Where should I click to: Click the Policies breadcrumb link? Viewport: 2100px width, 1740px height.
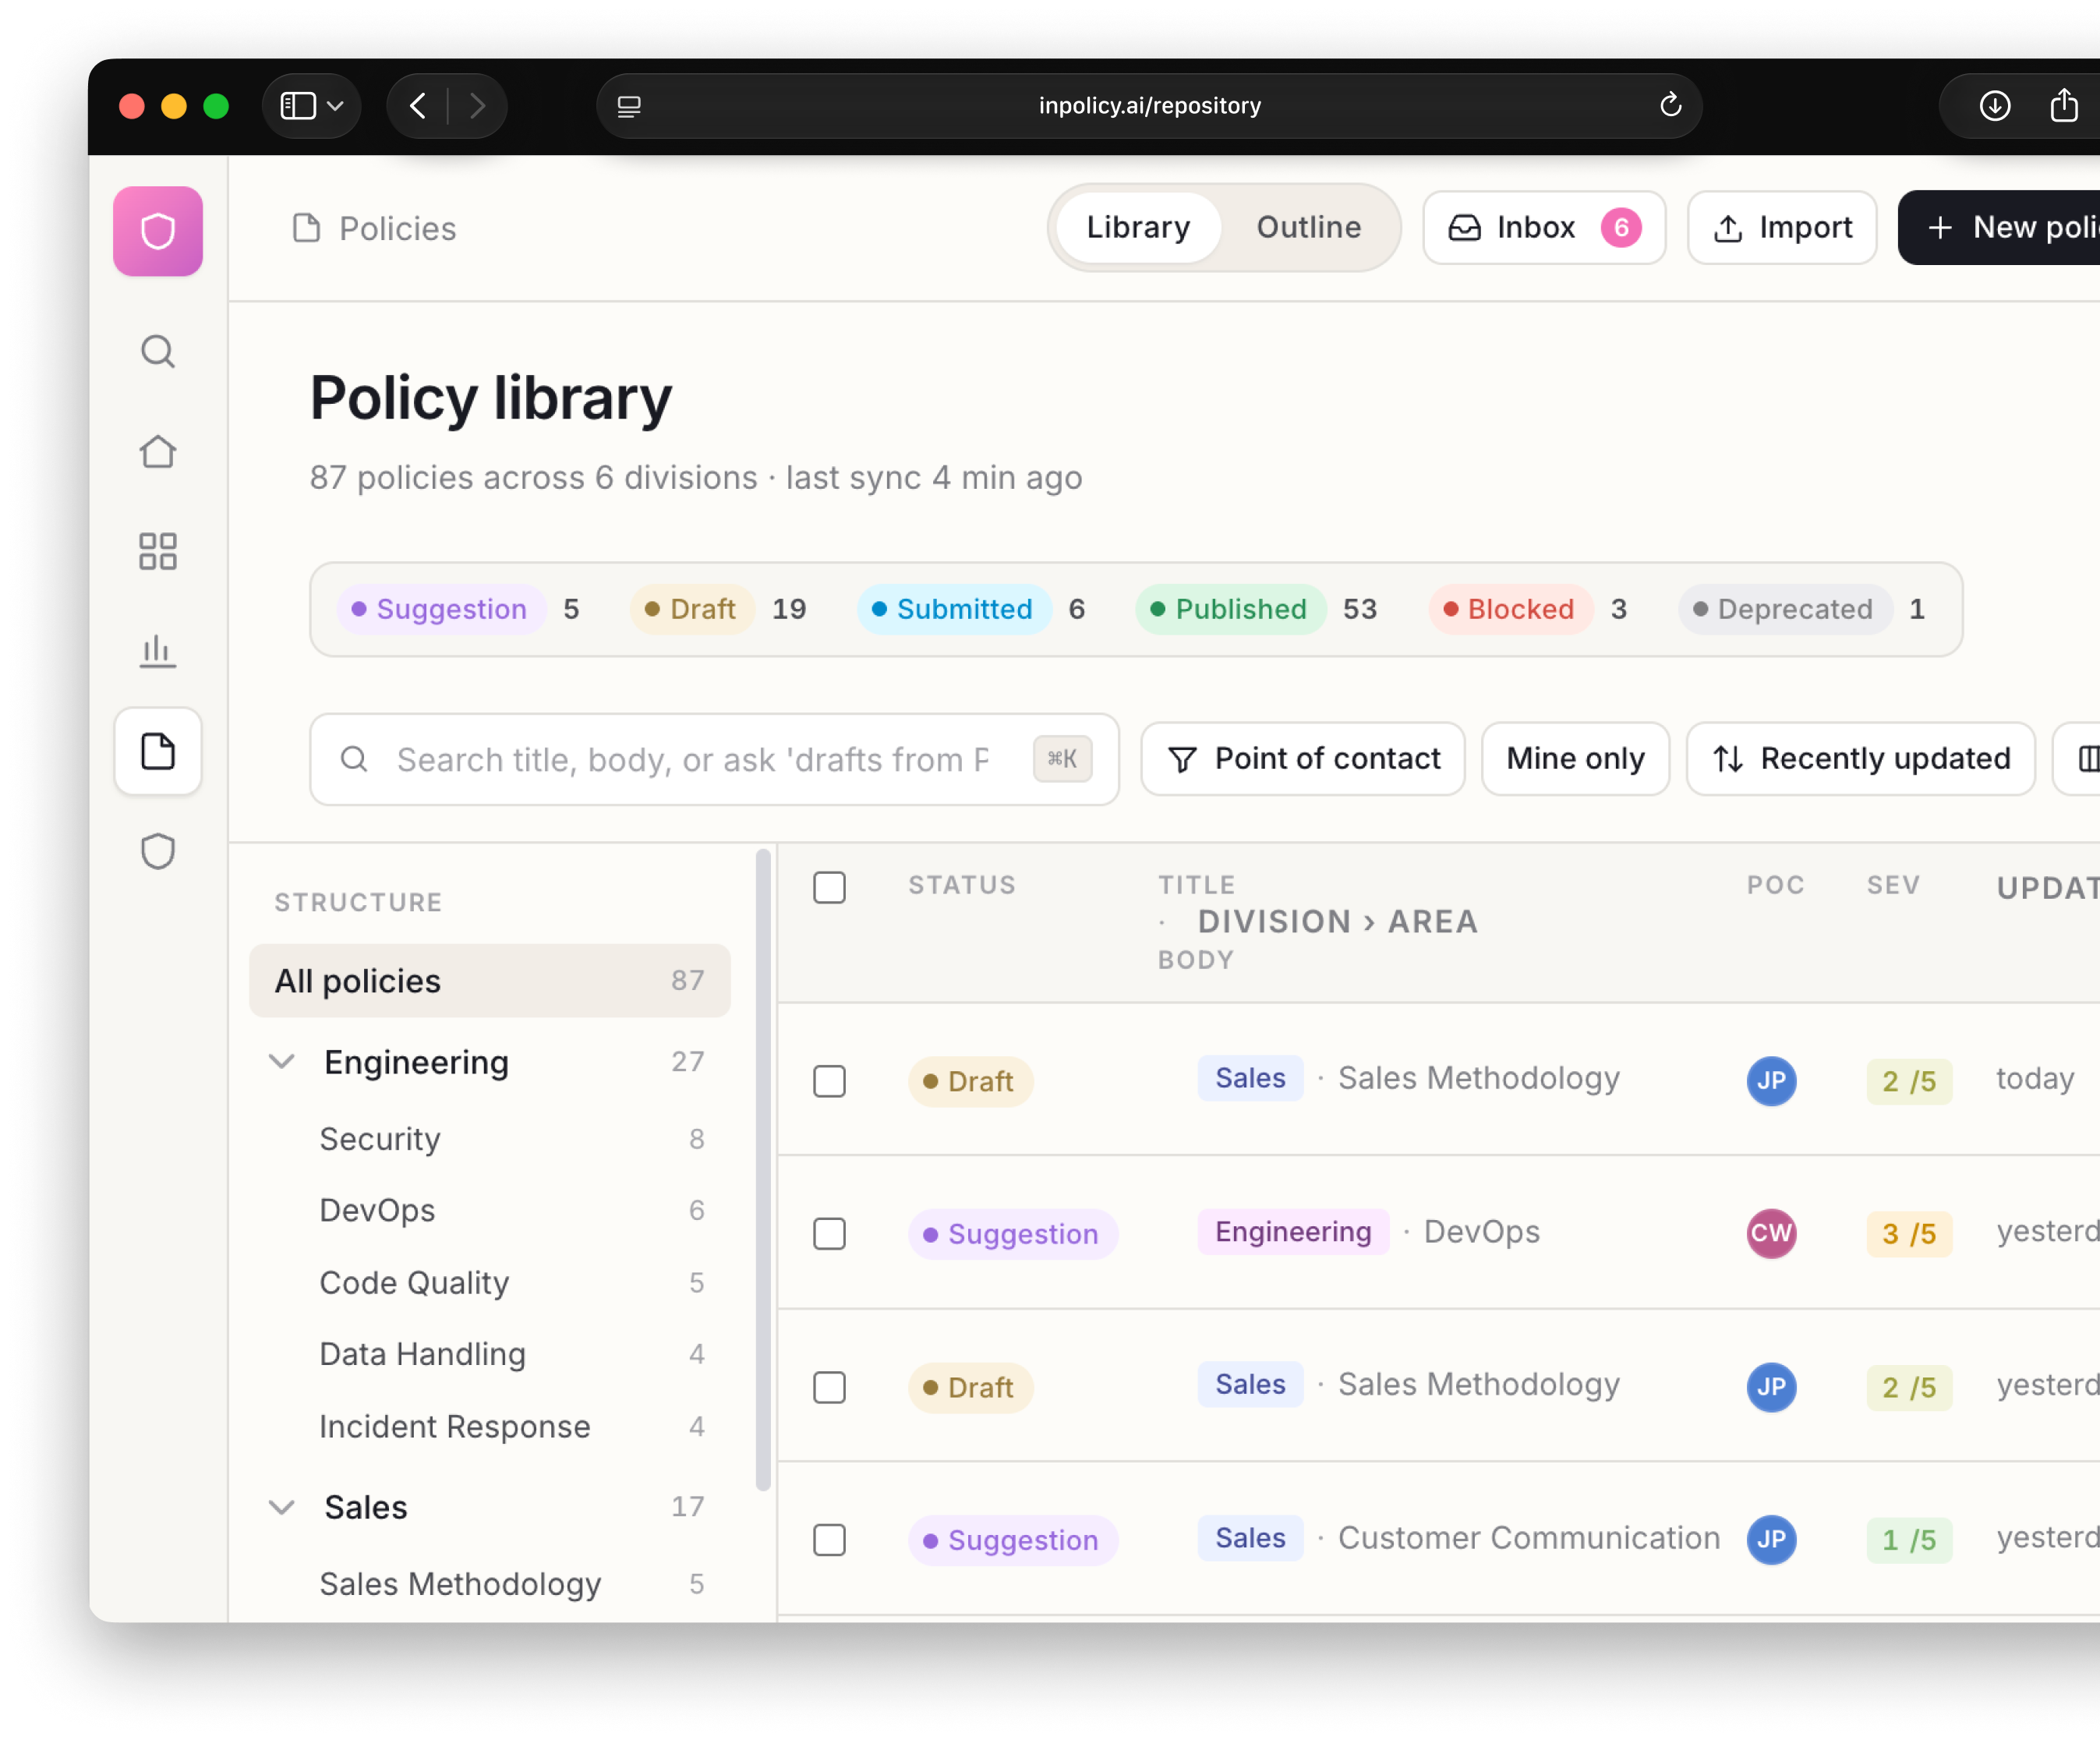[x=397, y=228]
